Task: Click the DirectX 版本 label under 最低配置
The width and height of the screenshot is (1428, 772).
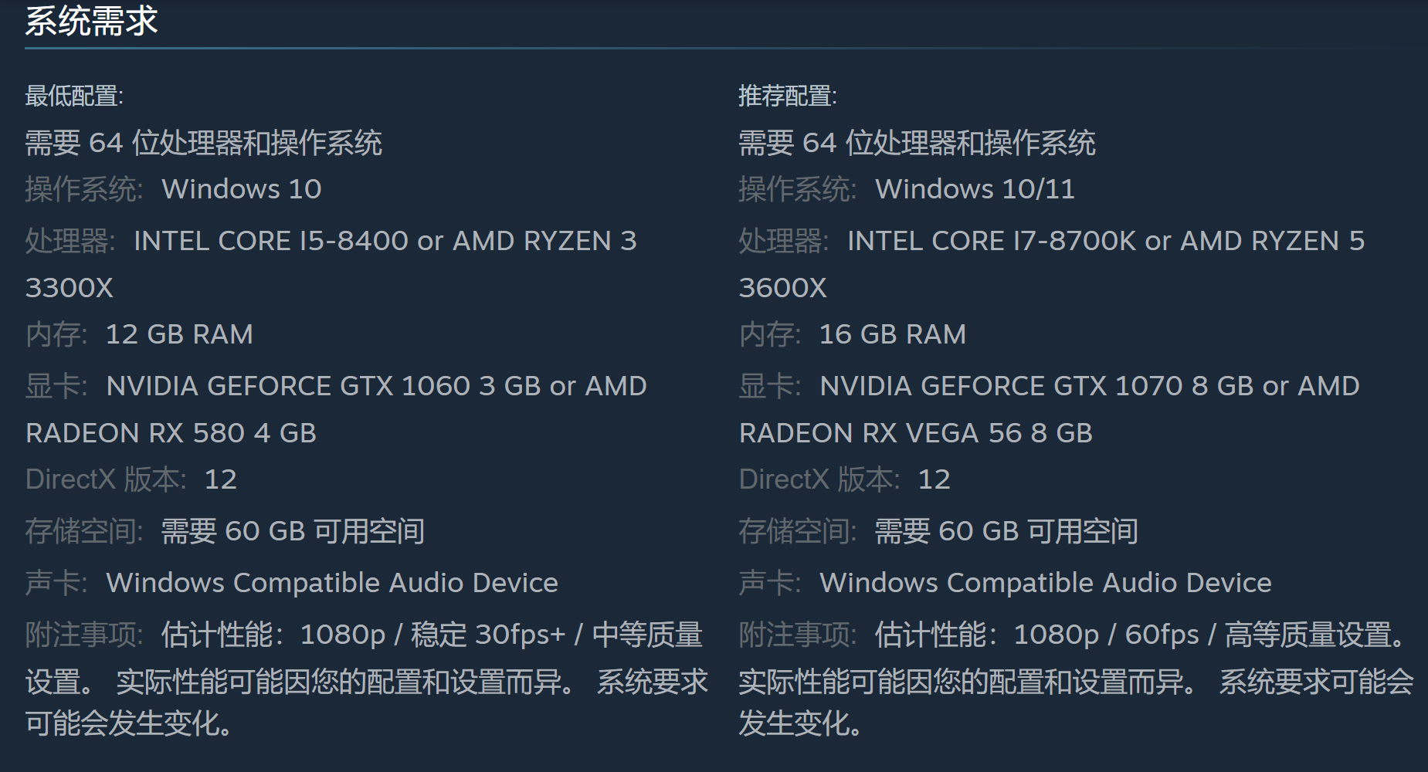Action: point(105,479)
